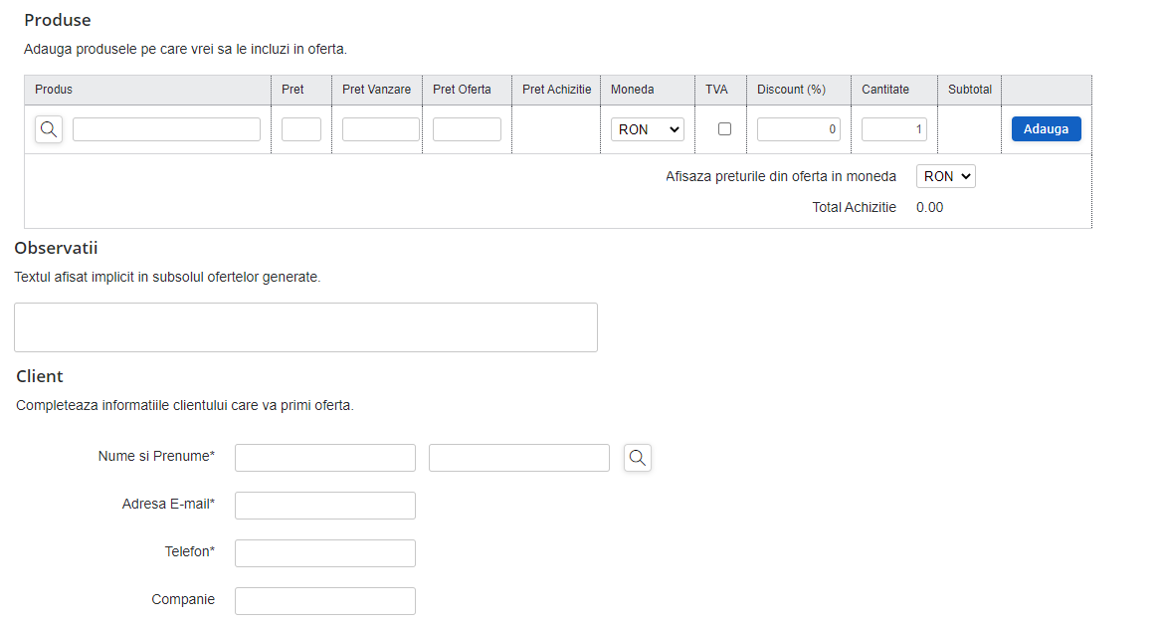Click the Telefon input field

click(325, 553)
